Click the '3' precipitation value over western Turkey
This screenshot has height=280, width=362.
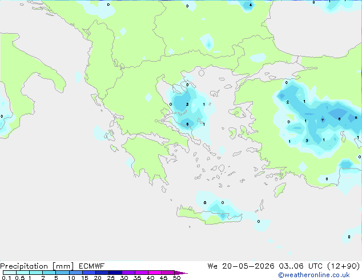coord(307,141)
